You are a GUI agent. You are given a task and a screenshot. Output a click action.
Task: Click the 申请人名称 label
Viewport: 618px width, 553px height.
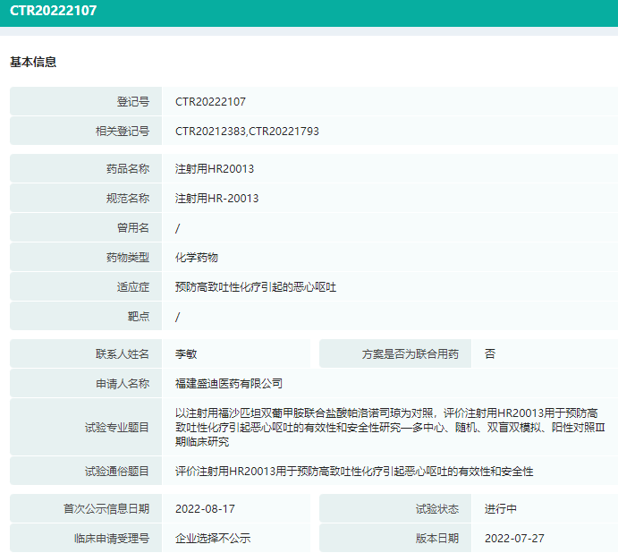[x=123, y=383]
